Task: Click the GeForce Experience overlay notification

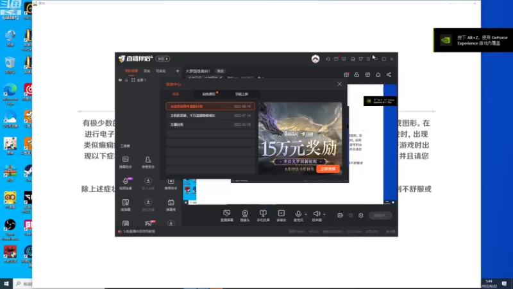Action: (x=473, y=40)
